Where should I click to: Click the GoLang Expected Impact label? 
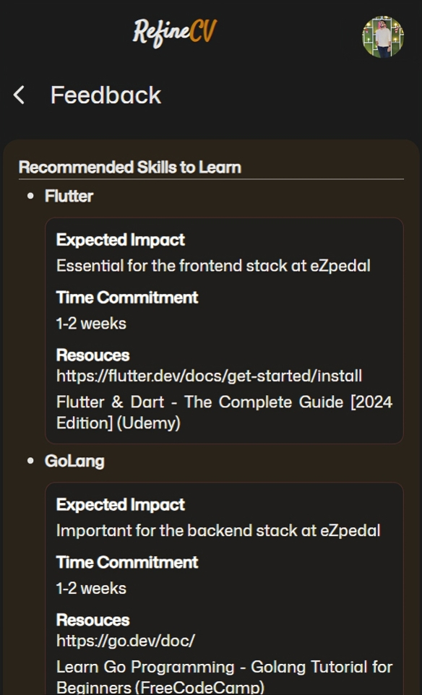121,504
